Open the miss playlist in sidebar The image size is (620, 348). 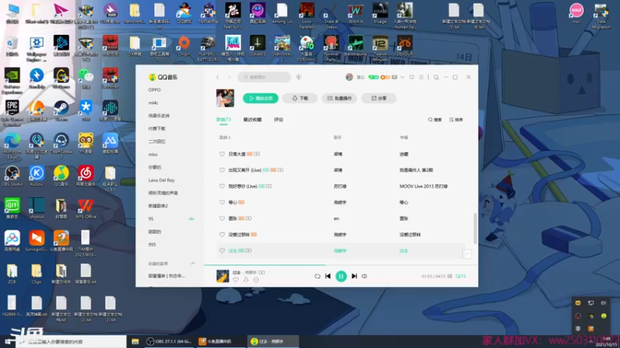(x=153, y=154)
